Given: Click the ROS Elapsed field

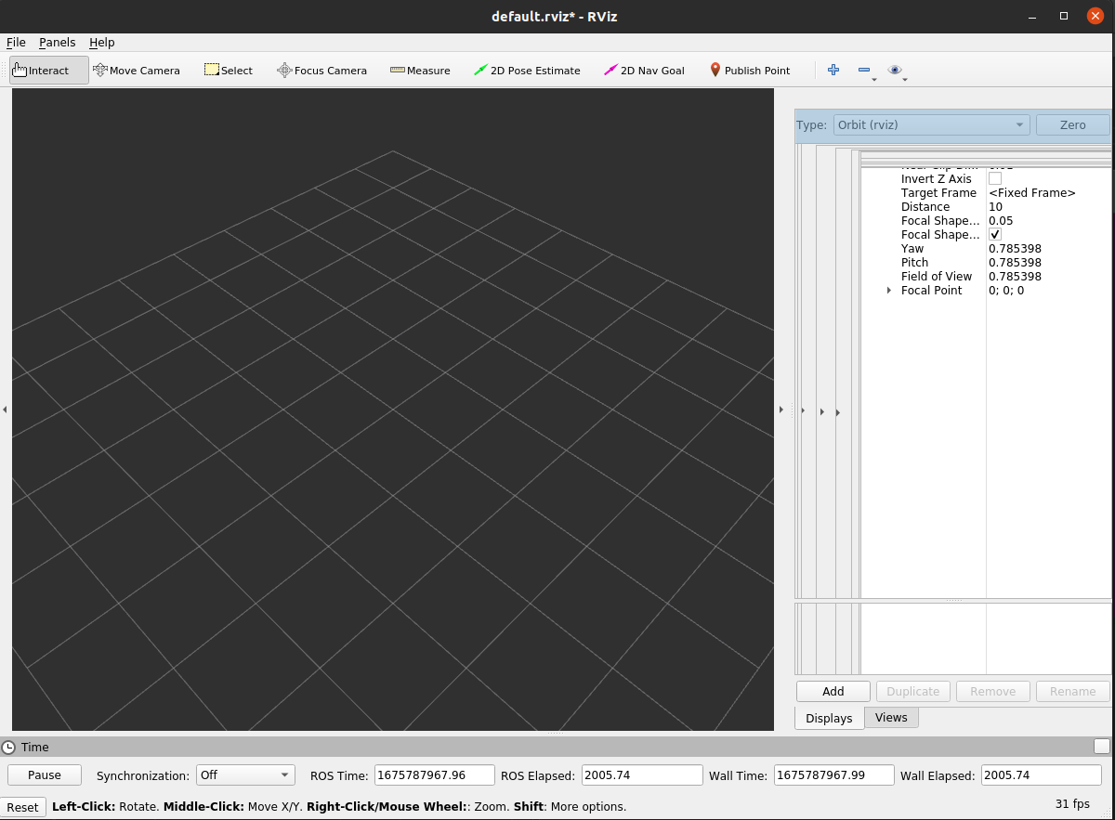Looking at the screenshot, I should 643,775.
